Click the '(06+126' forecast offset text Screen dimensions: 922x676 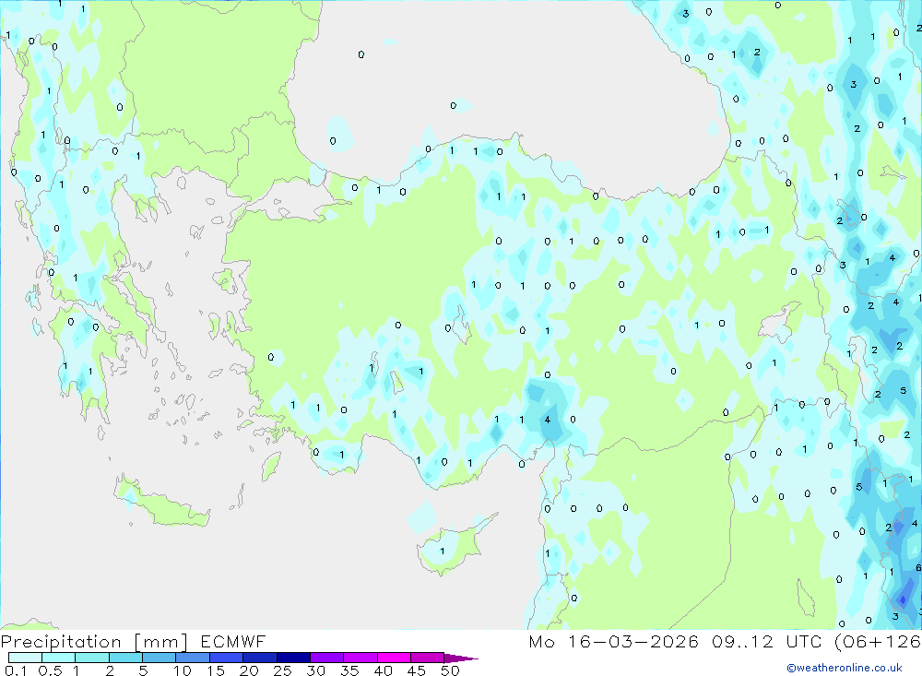coord(878,642)
